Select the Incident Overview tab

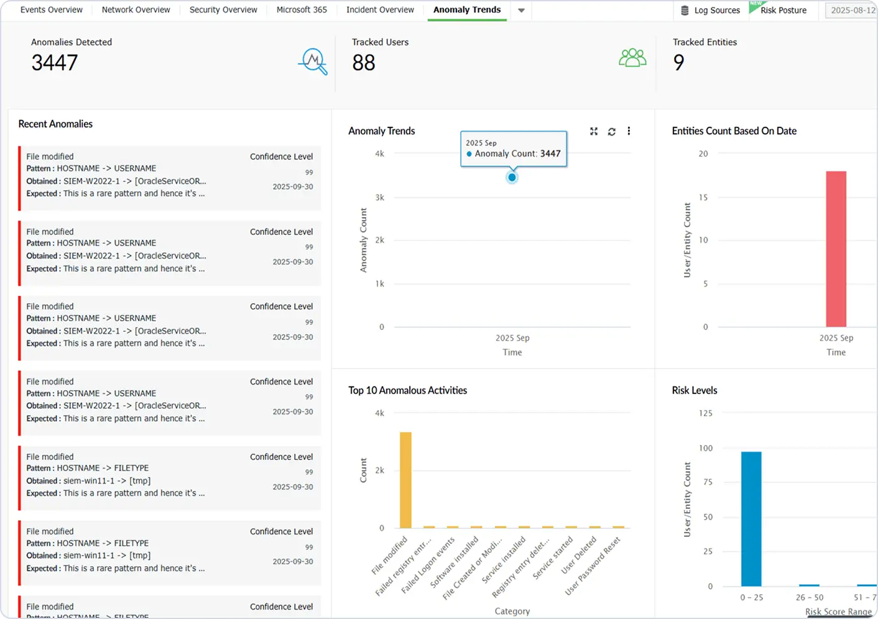[380, 10]
